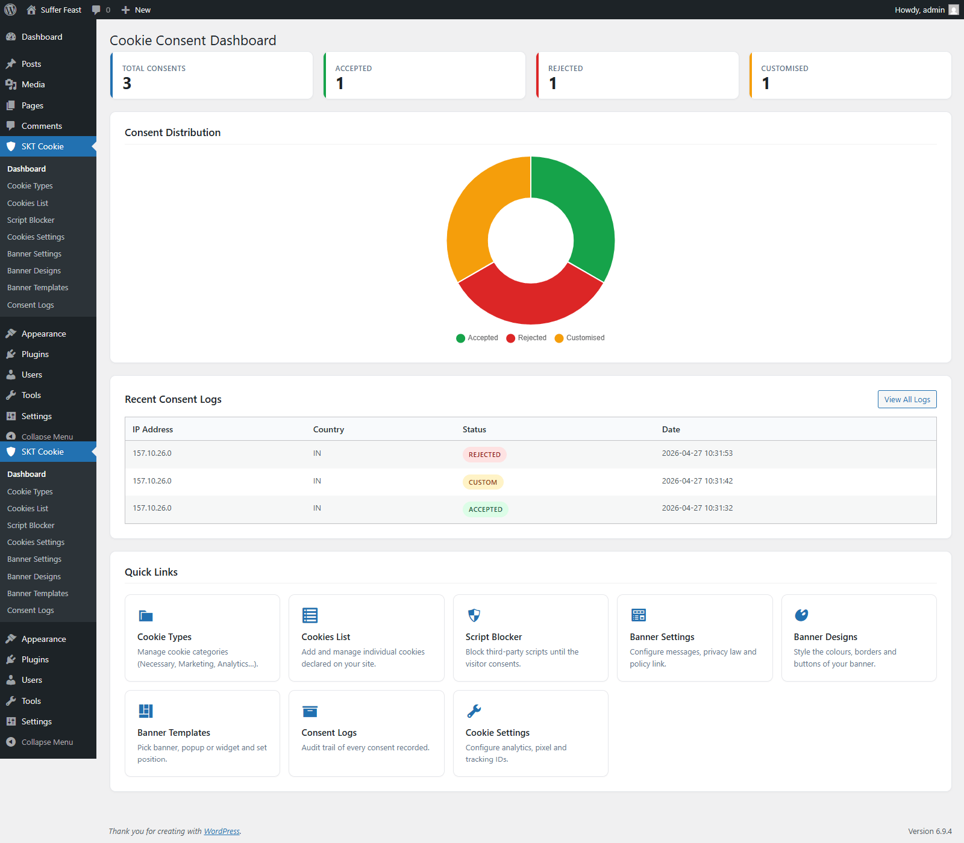The height and width of the screenshot is (843, 964).
Task: Click the Plugins icon in sidebar
Action: pos(11,354)
